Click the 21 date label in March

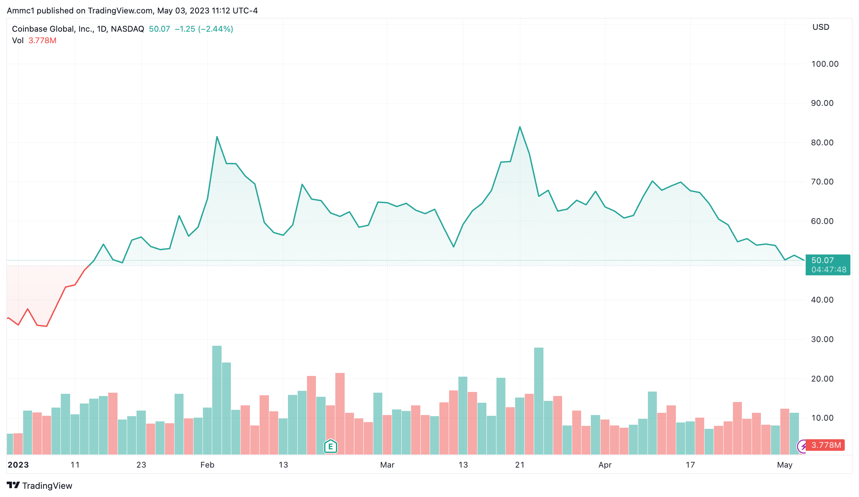click(x=520, y=465)
